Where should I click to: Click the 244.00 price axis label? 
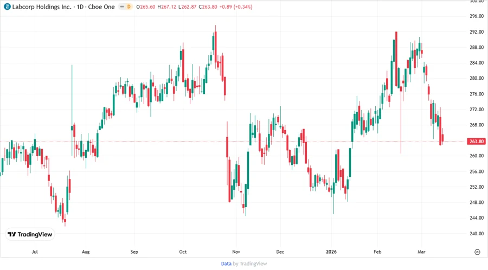[x=477, y=218]
